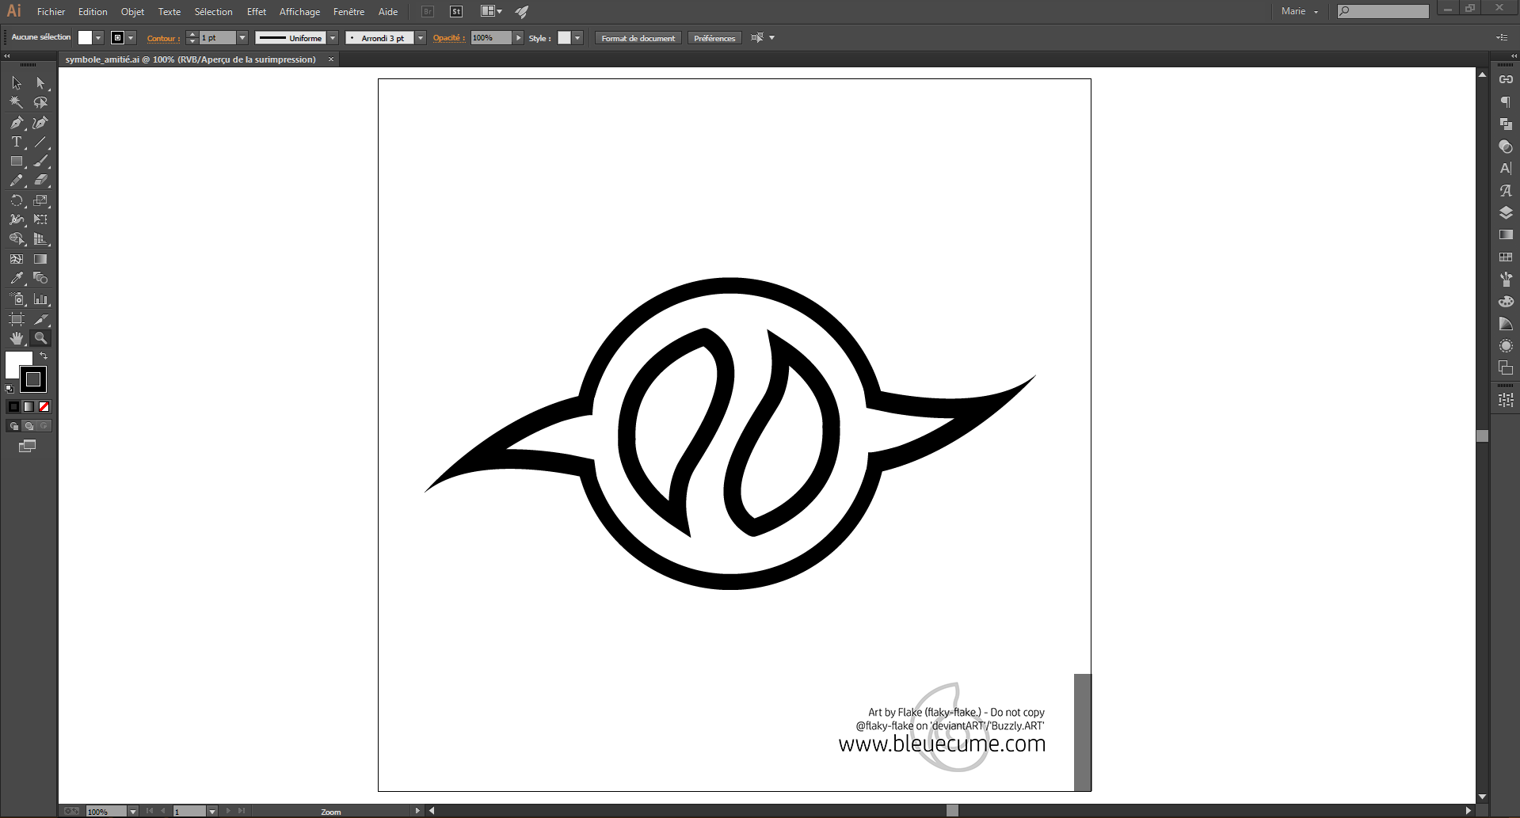Open the Objet menu
Image resolution: width=1520 pixels, height=818 pixels.
click(132, 12)
